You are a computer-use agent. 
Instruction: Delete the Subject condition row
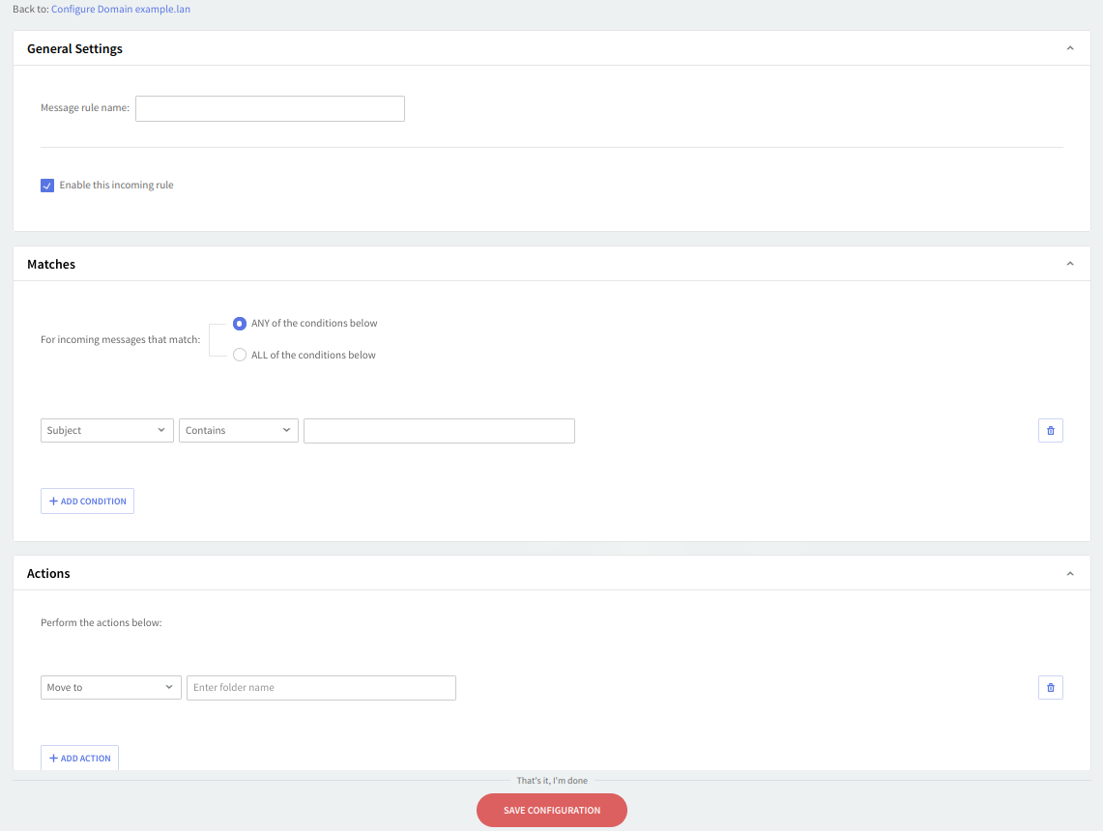[x=1050, y=431]
